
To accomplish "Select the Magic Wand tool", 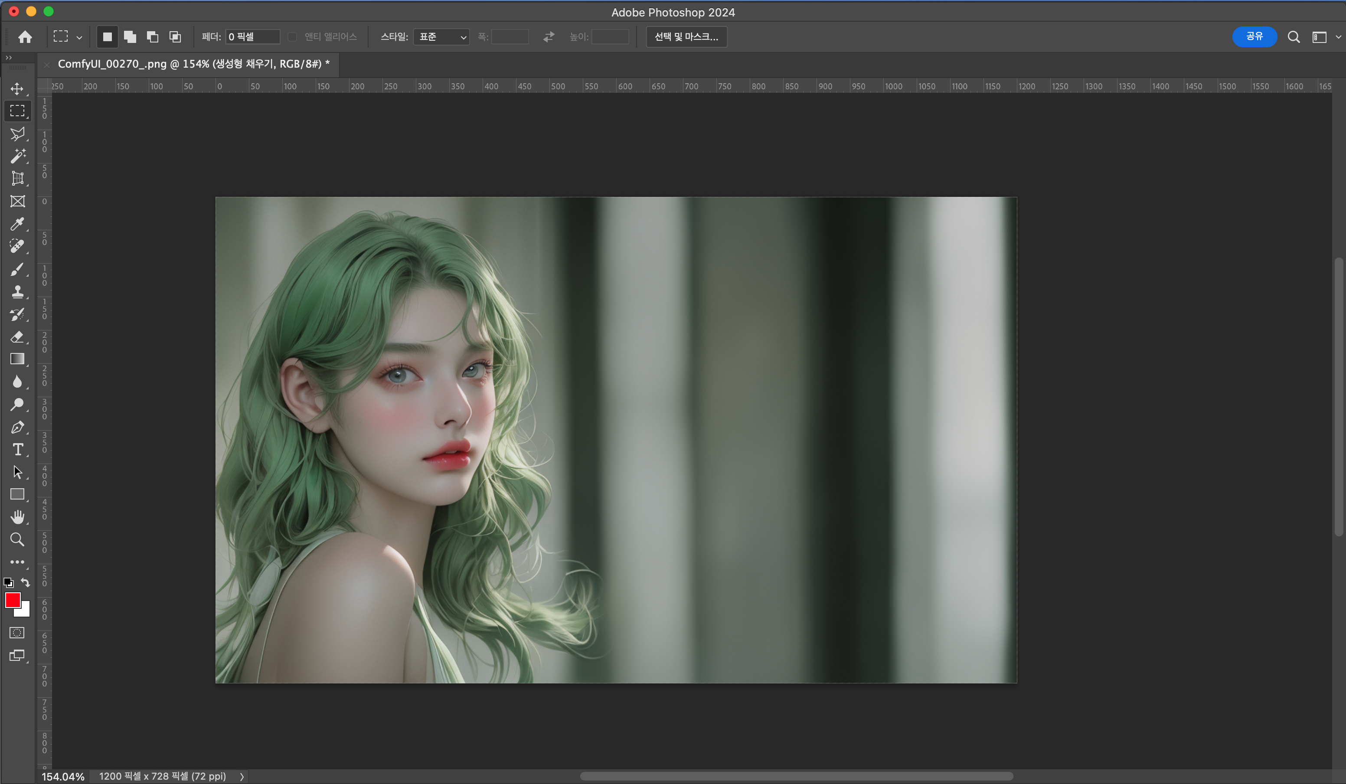I will point(17,156).
